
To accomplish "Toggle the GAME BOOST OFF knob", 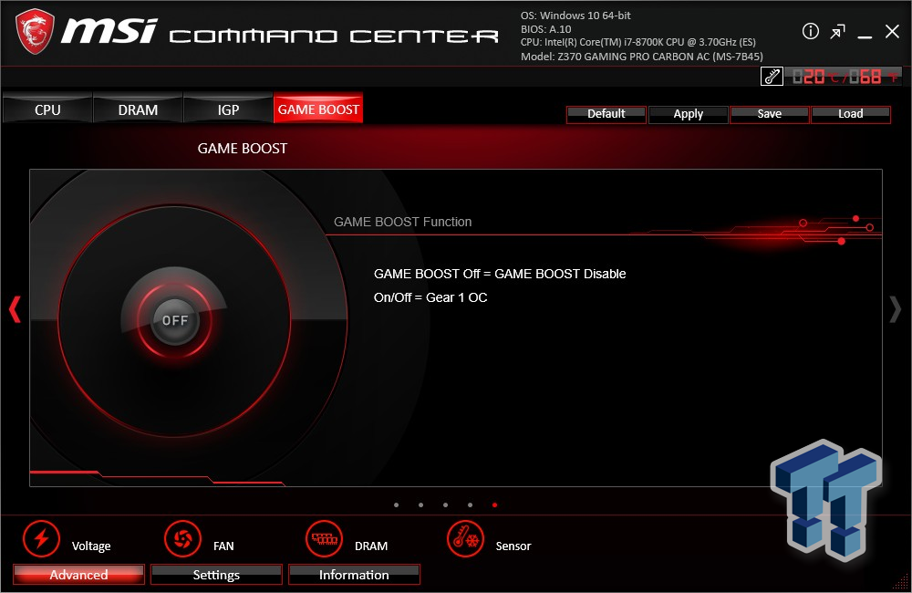I will pyautogui.click(x=174, y=320).
